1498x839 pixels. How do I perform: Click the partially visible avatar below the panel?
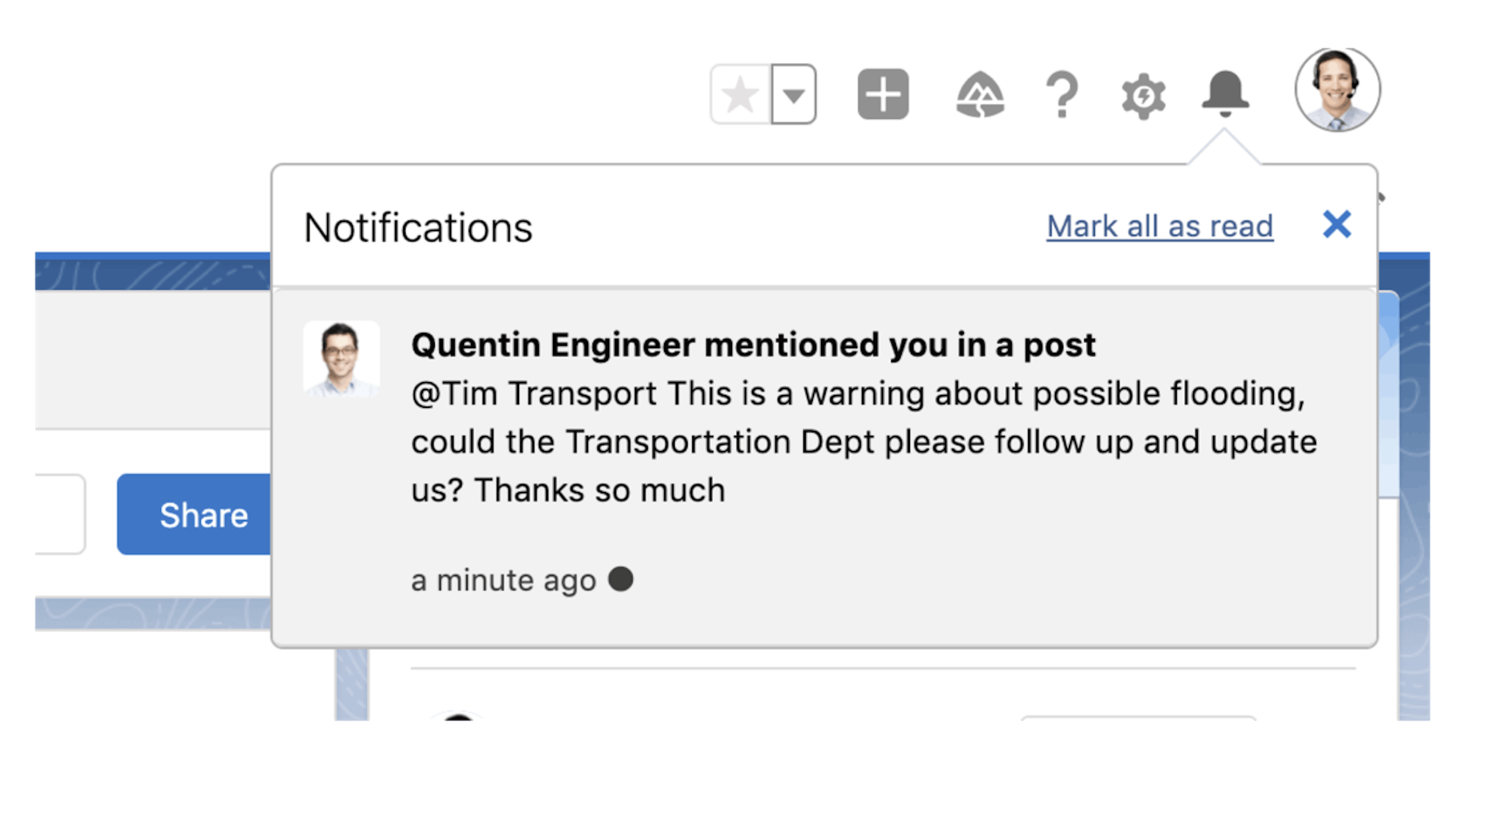pos(459,717)
